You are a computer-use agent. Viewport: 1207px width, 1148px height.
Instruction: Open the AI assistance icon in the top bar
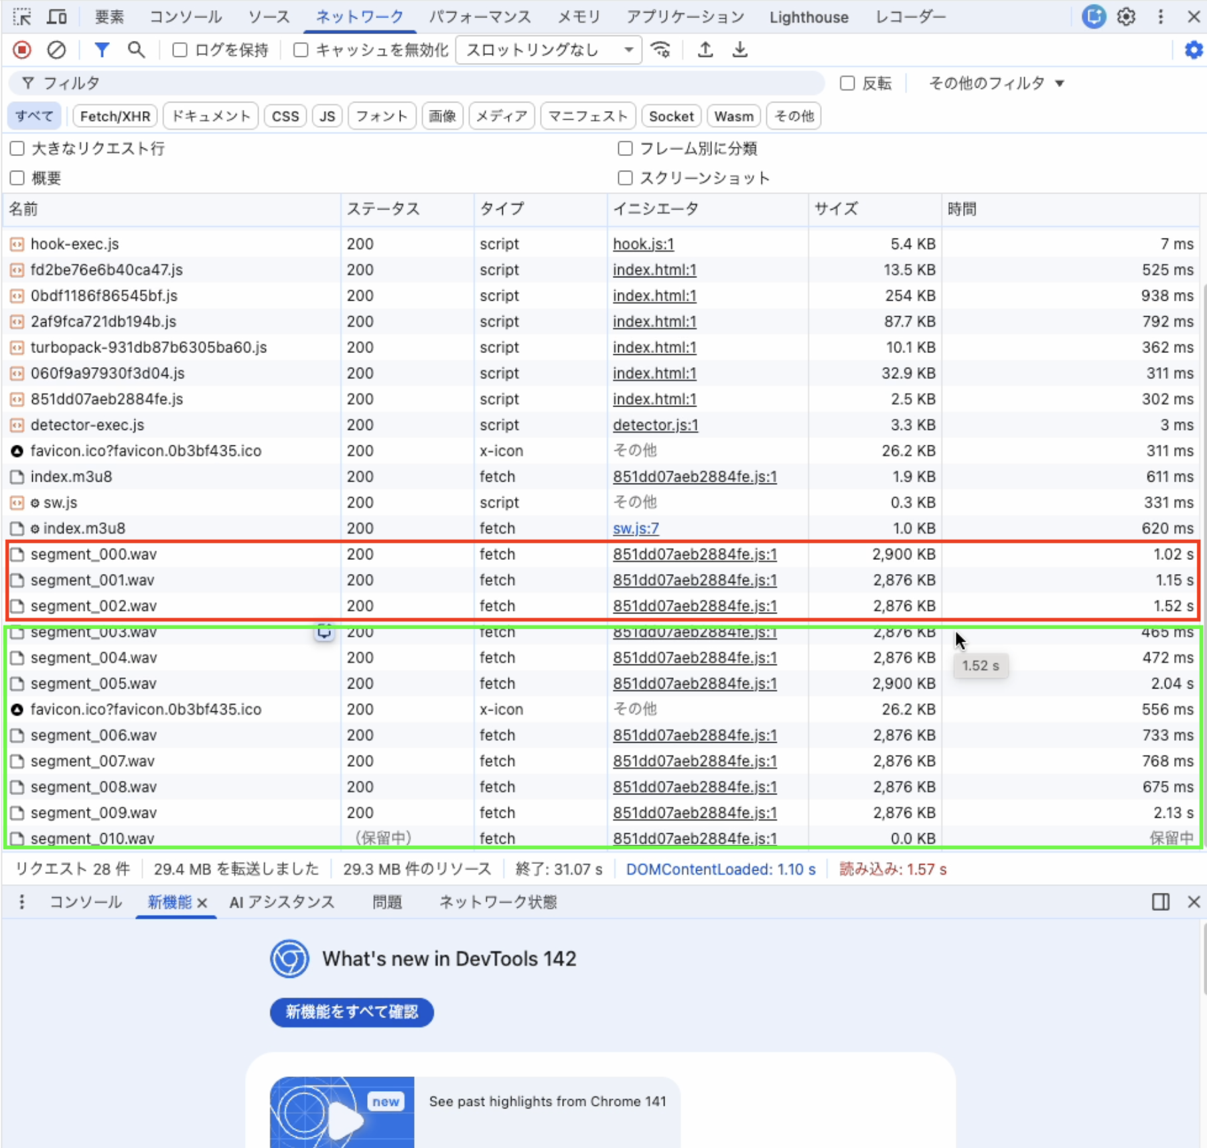click(1093, 17)
